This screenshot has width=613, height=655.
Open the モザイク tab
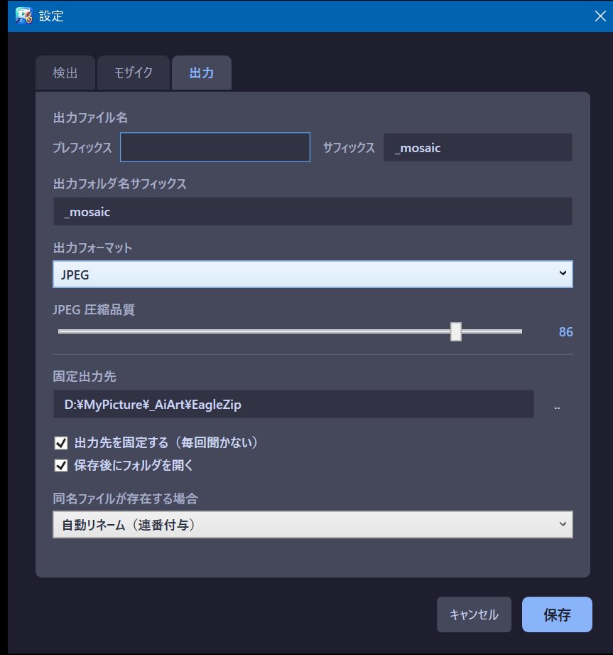pos(134,73)
